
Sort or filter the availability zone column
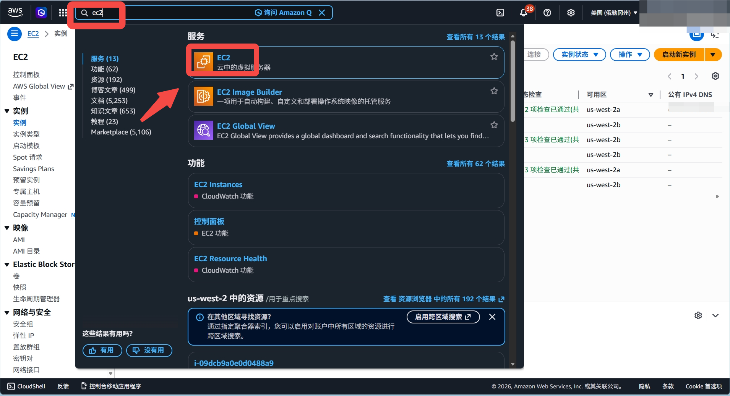651,95
